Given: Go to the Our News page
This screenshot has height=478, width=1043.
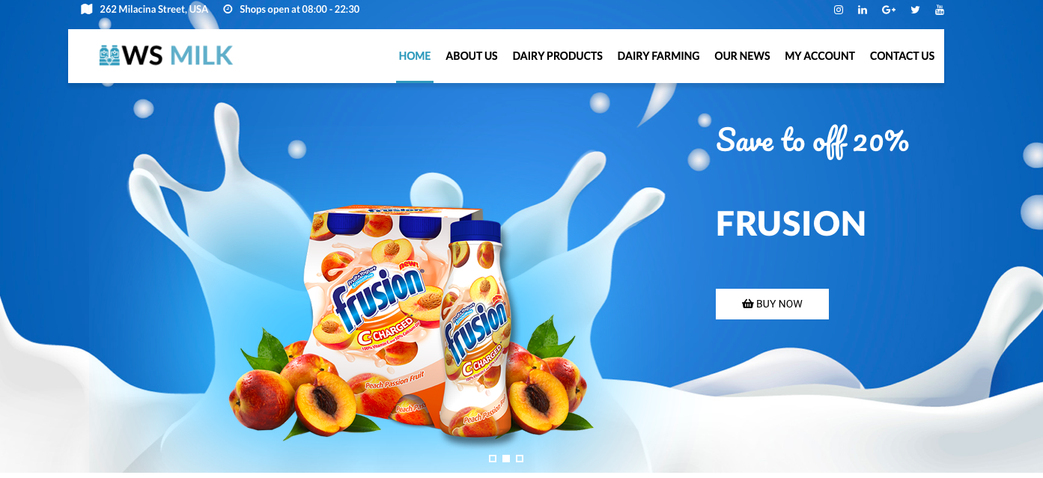Looking at the screenshot, I should click(742, 56).
